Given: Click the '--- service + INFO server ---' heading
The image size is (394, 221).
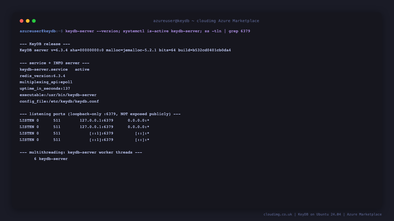Looking at the screenshot, I should pos(54,63).
